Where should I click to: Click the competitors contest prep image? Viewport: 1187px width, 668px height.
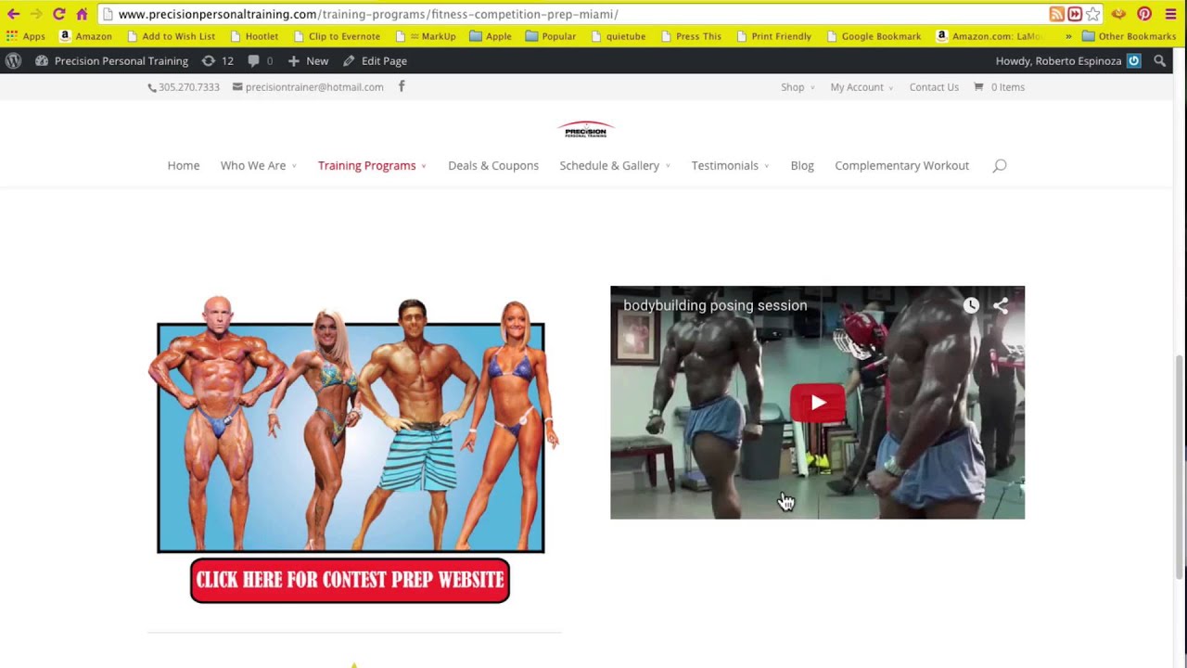point(352,425)
